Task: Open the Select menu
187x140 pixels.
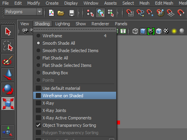Action: pos(128,3)
